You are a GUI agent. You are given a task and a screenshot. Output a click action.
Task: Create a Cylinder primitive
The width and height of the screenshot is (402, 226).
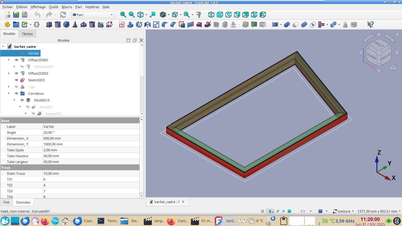click(57, 24)
